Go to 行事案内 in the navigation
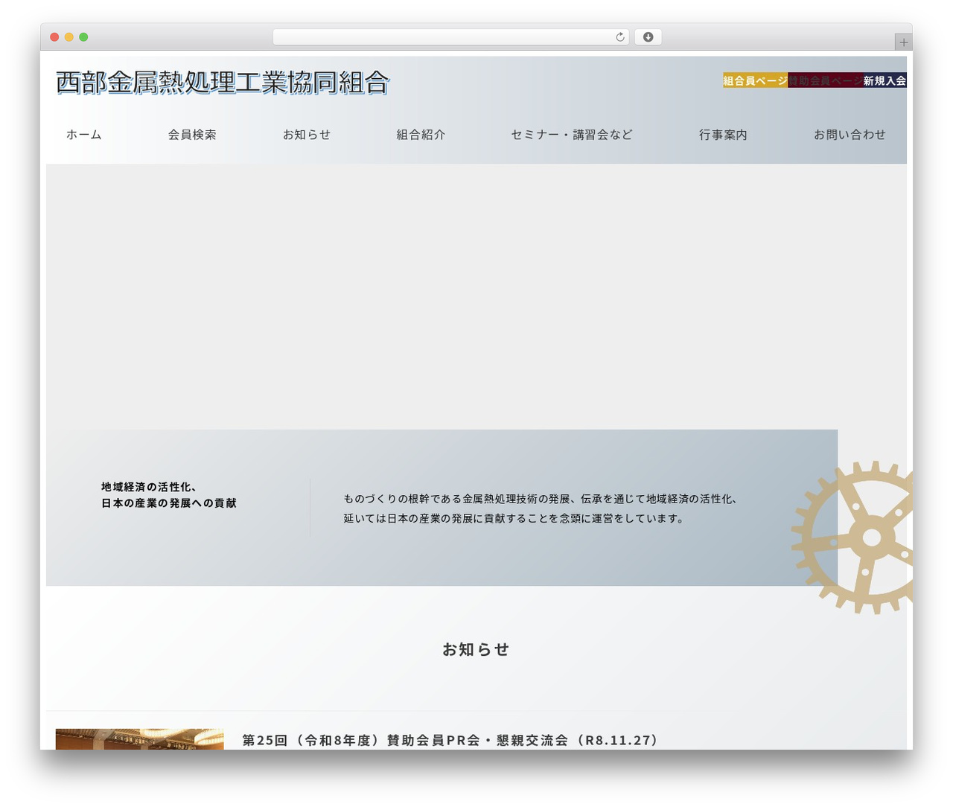Image resolution: width=953 pixels, height=807 pixels. point(723,135)
